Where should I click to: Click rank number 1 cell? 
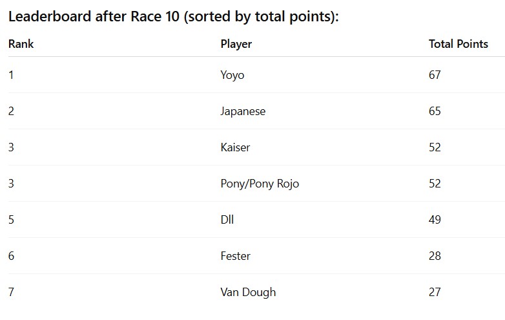(11, 75)
